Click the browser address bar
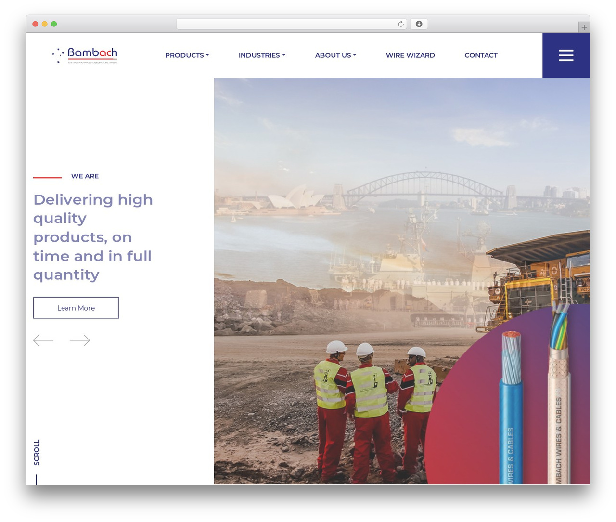 click(292, 24)
